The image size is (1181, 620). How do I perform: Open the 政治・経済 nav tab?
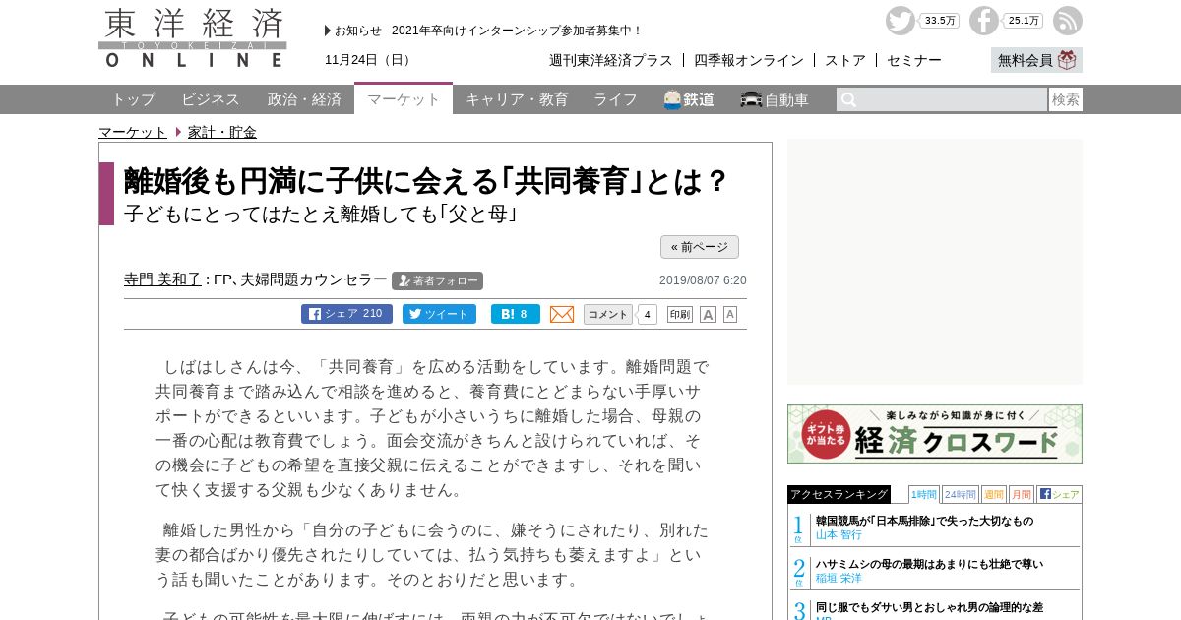[x=304, y=99]
